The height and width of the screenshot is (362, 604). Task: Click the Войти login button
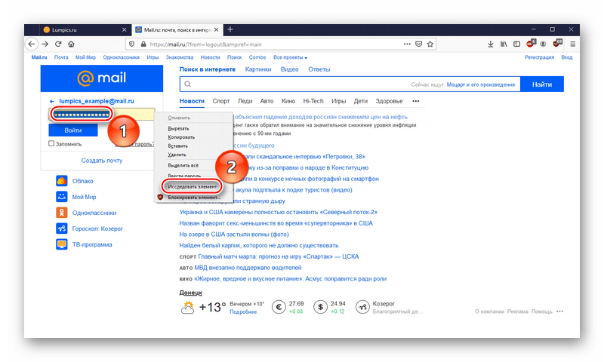coord(72,130)
